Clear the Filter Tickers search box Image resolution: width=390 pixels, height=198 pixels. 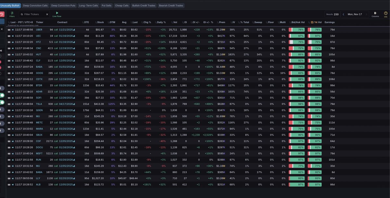tap(47, 14)
